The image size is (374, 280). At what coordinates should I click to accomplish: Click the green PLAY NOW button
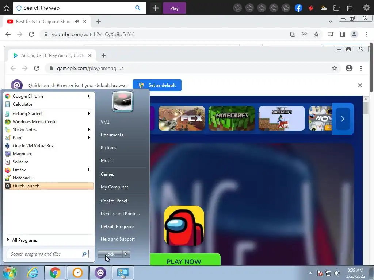pyautogui.click(x=185, y=260)
